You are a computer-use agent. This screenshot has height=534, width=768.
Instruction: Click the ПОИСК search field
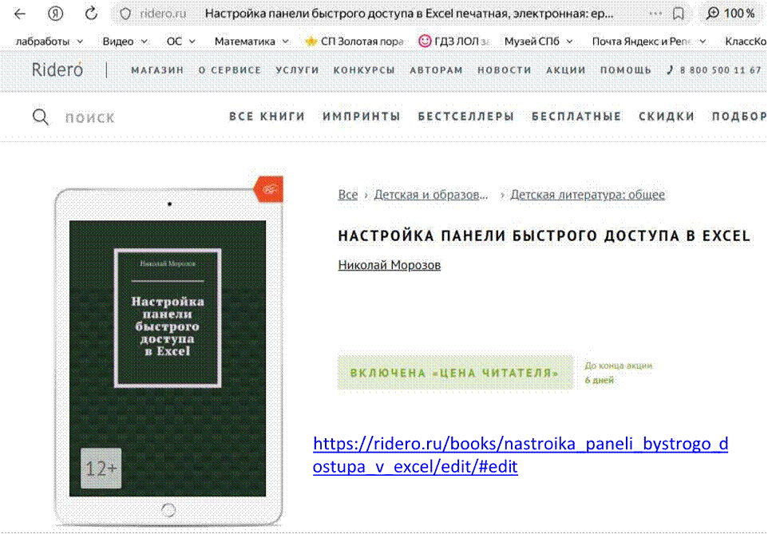click(90, 118)
